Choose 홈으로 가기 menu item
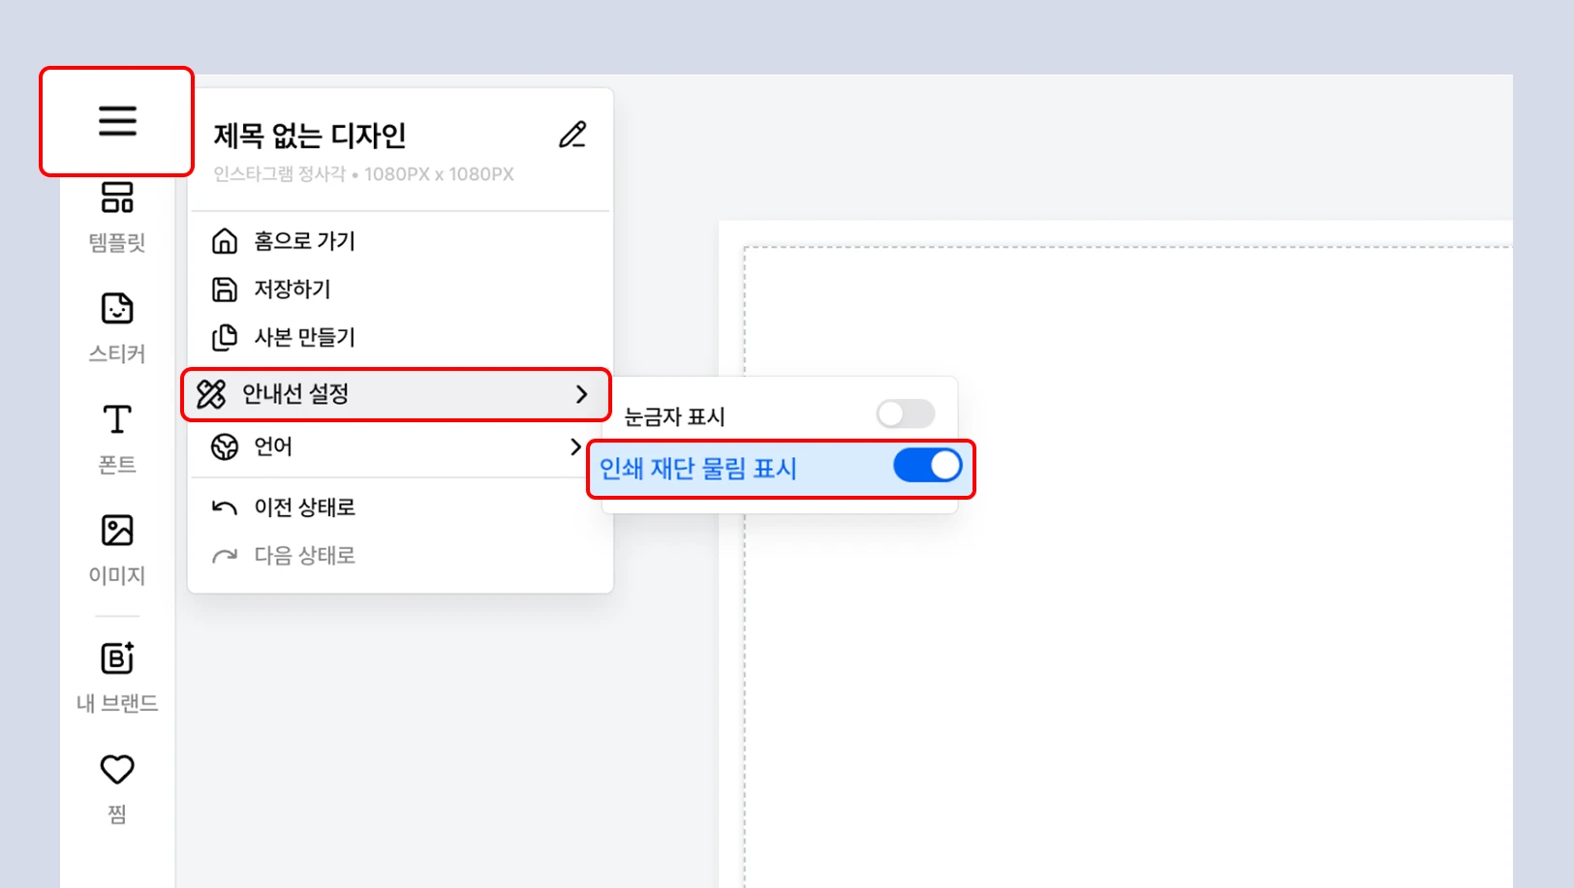The height and width of the screenshot is (888, 1574). (400, 241)
